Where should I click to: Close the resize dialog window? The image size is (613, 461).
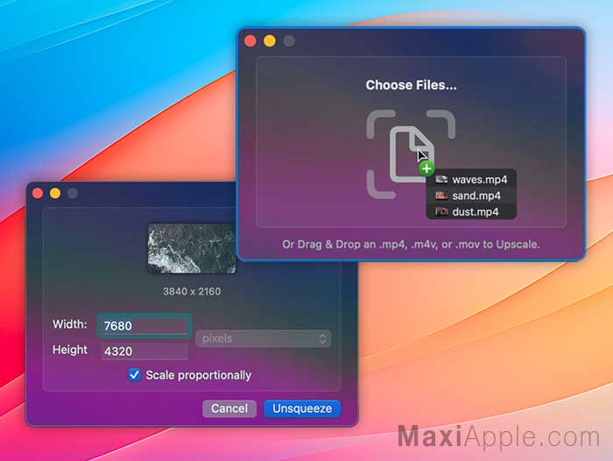point(38,194)
